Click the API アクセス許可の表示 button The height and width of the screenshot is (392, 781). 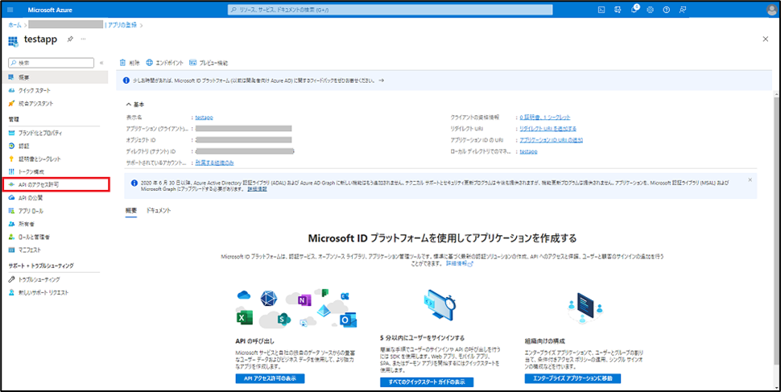click(270, 378)
